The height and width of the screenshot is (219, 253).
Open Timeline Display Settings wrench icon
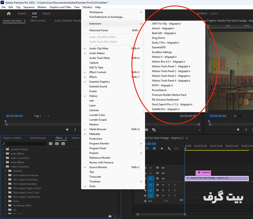tap(169, 148)
